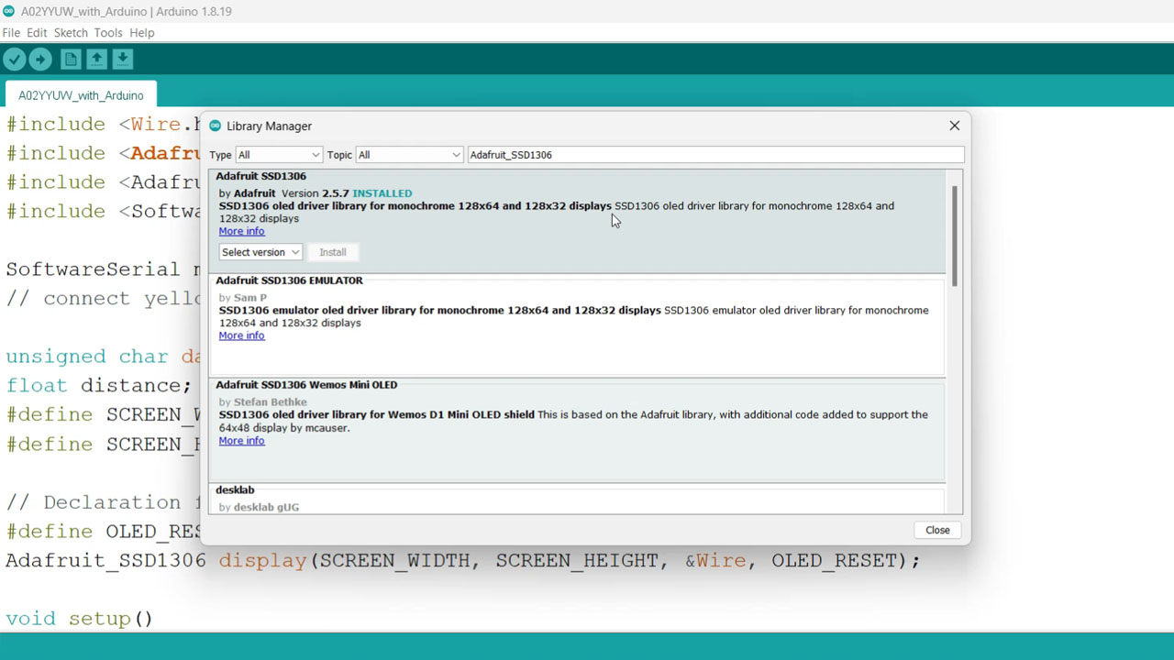
Task: Open More info for Adafruit SSD1306
Action: coord(241,231)
